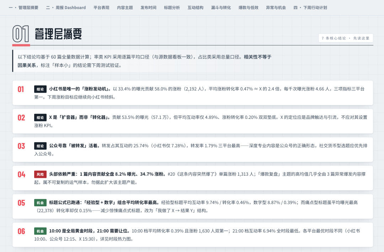Click the 7 条核心结论 badge
Image resolution: width=384 pixels, height=252 pixels.
[346, 38]
